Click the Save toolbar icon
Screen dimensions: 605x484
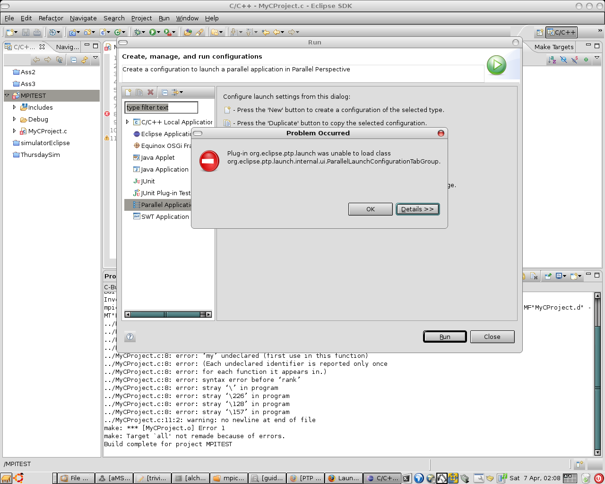click(x=26, y=32)
